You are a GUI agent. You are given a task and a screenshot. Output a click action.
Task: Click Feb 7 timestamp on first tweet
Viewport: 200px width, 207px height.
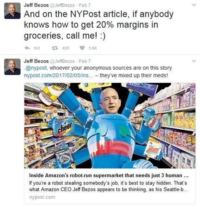[x=85, y=5]
